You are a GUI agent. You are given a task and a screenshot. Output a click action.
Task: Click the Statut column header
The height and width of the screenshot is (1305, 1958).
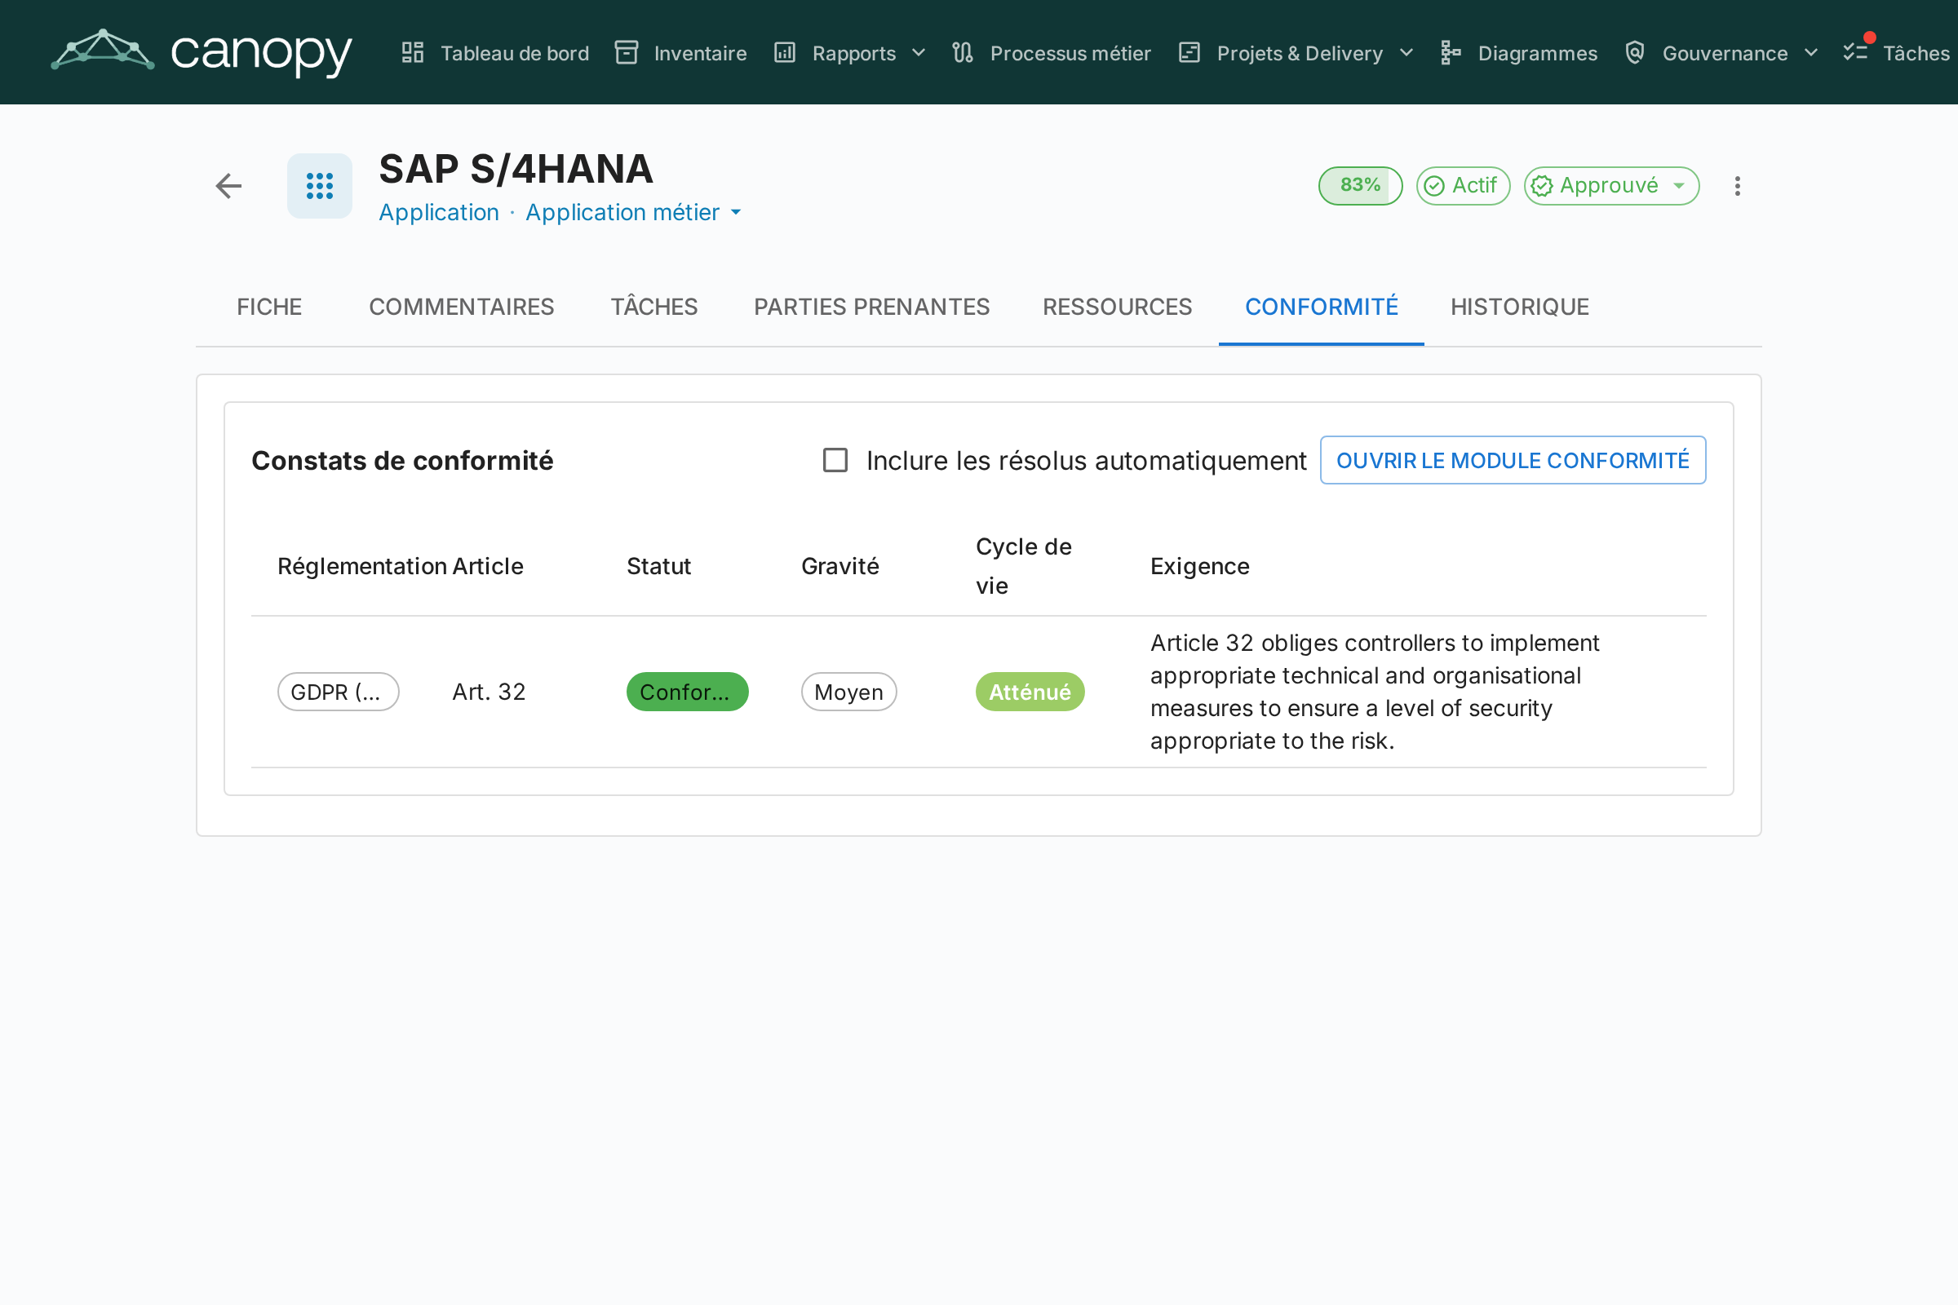tap(658, 567)
